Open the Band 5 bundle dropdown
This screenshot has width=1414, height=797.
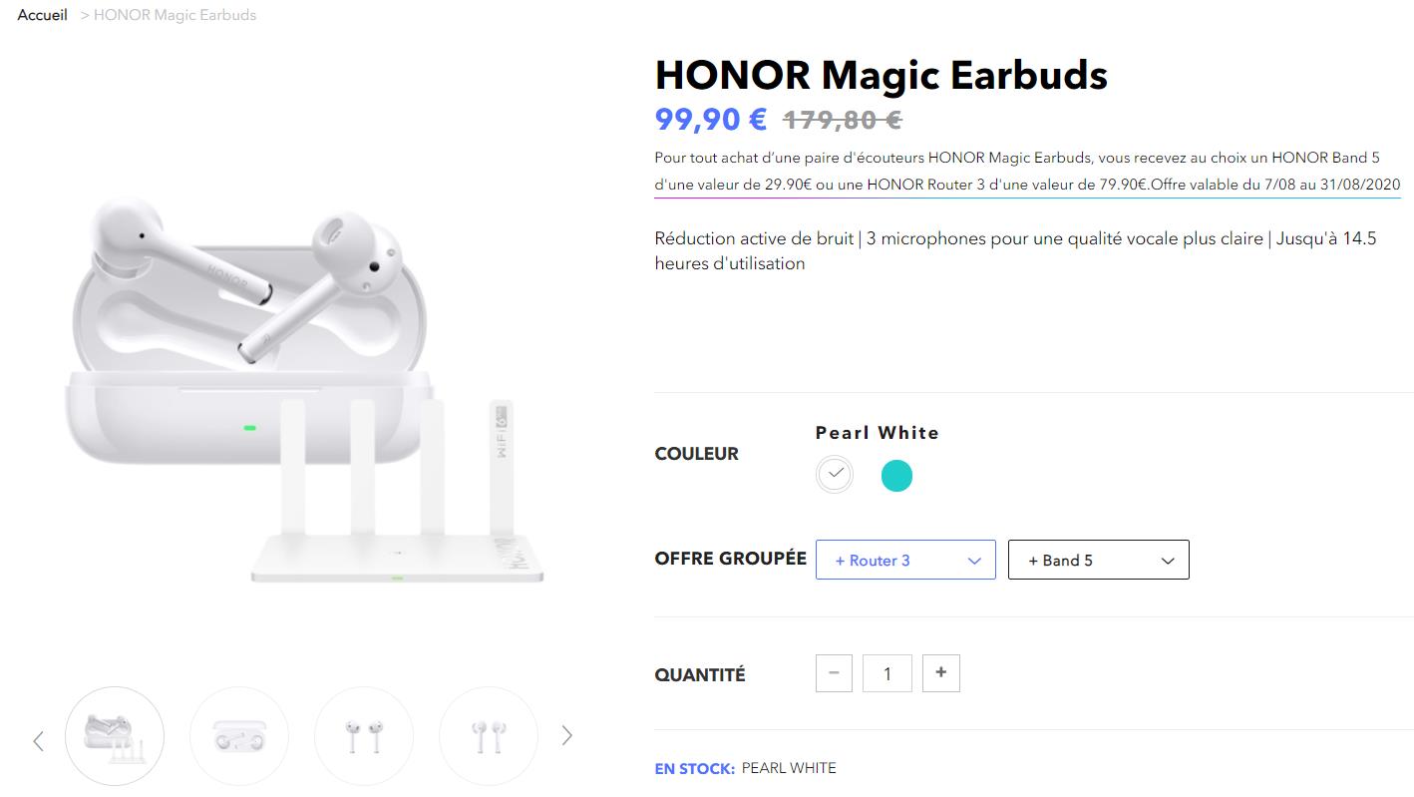[x=1098, y=560]
